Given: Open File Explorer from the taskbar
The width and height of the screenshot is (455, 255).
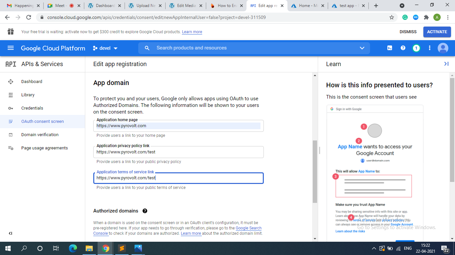Looking at the screenshot, I should [89, 248].
